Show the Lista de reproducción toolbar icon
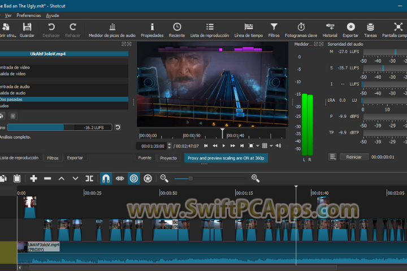This screenshot has height=271, width=407. tap(210, 27)
